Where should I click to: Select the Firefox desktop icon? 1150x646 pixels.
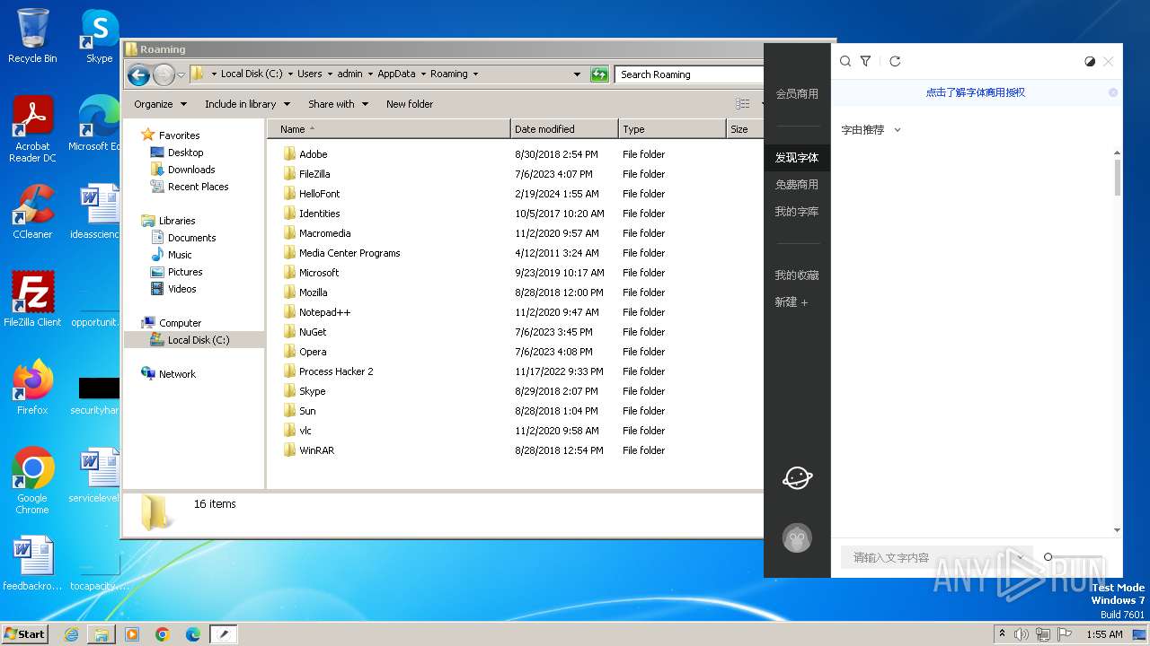click(32, 387)
